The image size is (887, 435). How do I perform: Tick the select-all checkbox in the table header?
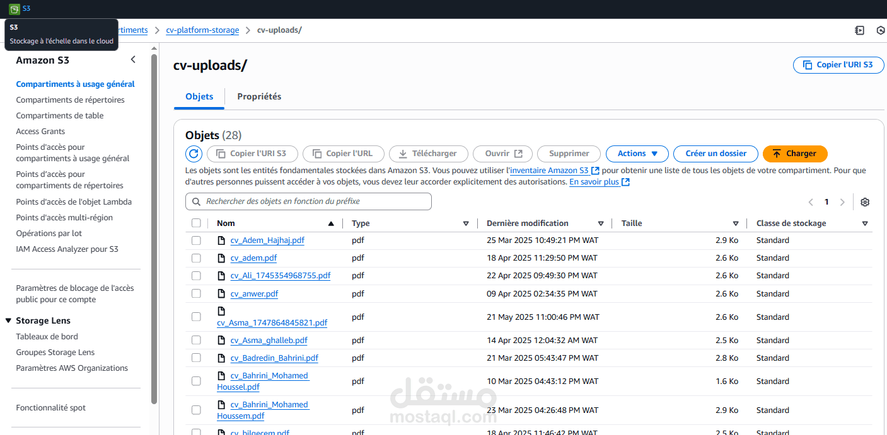196,223
